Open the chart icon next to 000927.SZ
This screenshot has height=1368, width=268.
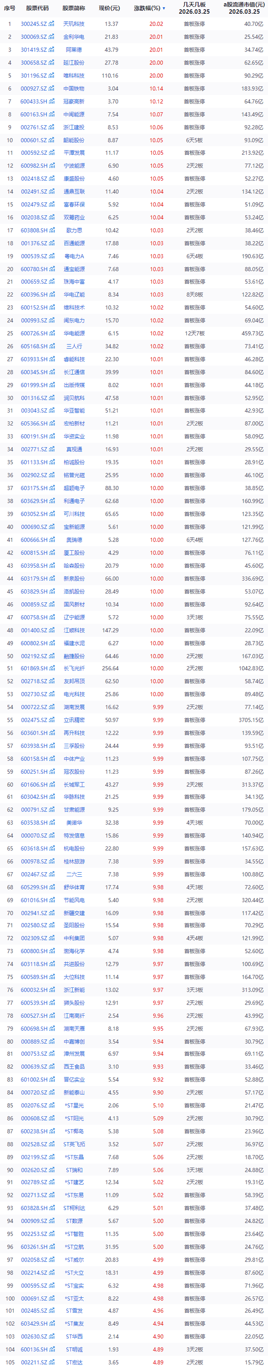pyautogui.click(x=52, y=89)
